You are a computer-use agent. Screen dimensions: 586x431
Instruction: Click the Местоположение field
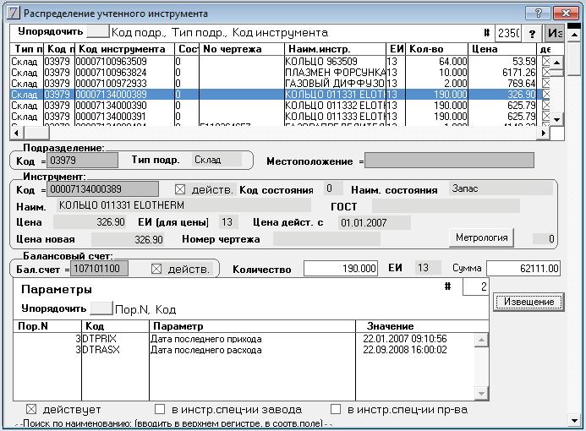(449, 161)
